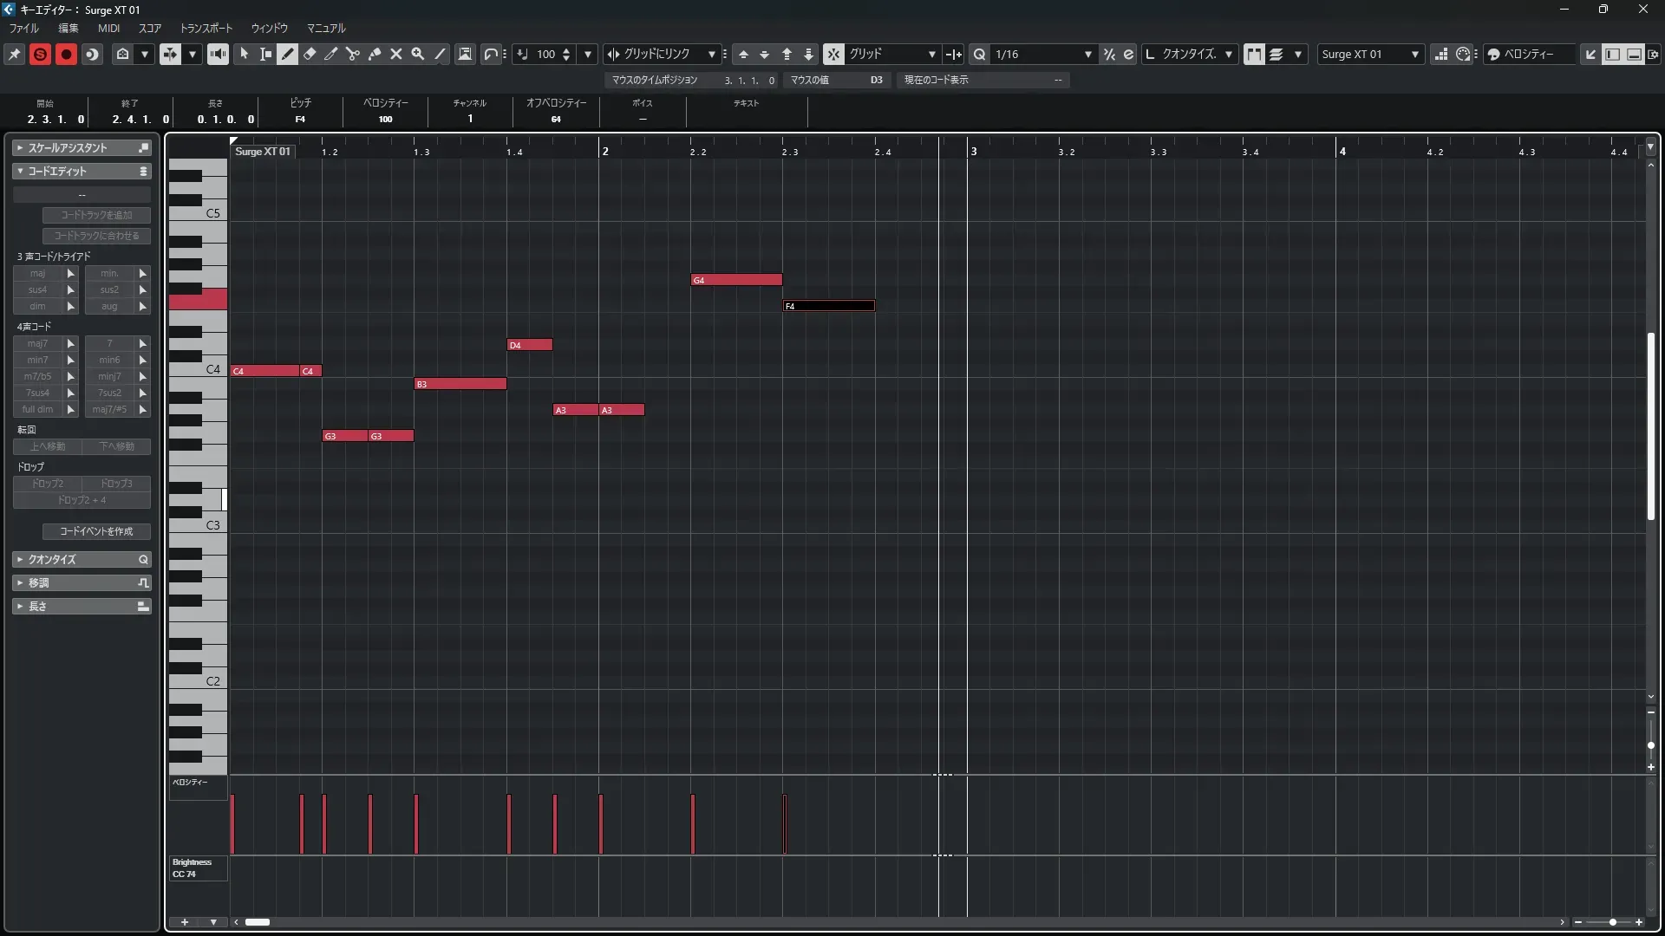Toggle Acoustic Feedback speaker button
The width and height of the screenshot is (1665, 936).
tap(218, 54)
